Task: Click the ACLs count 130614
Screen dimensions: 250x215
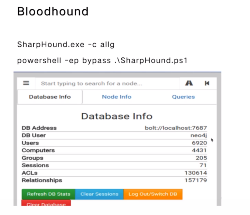Action: coord(196,173)
